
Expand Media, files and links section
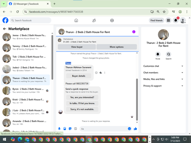[163, 79]
